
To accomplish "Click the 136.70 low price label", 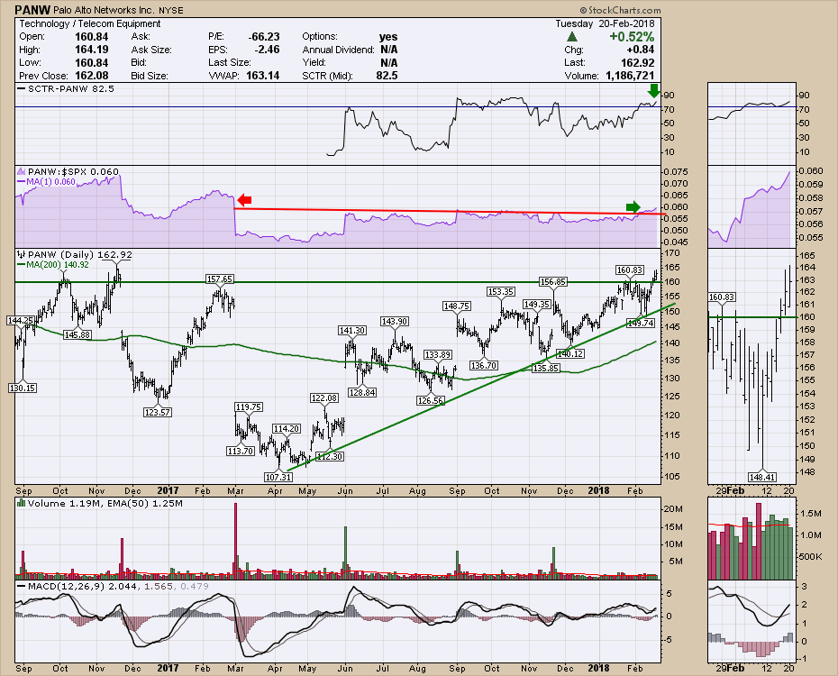I will [x=484, y=366].
